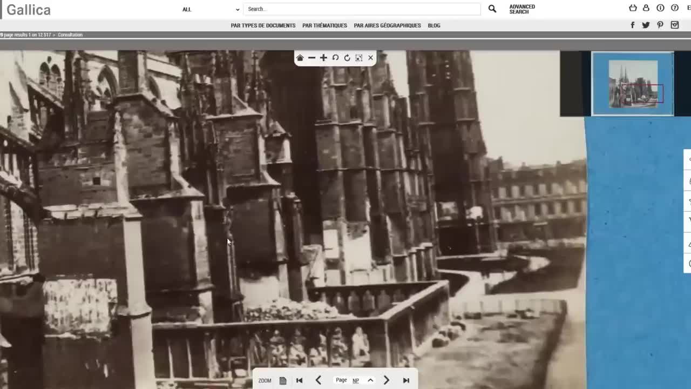This screenshot has height=389, width=691.
Task: Close the floating zoom toolbar
Action: coord(370,58)
